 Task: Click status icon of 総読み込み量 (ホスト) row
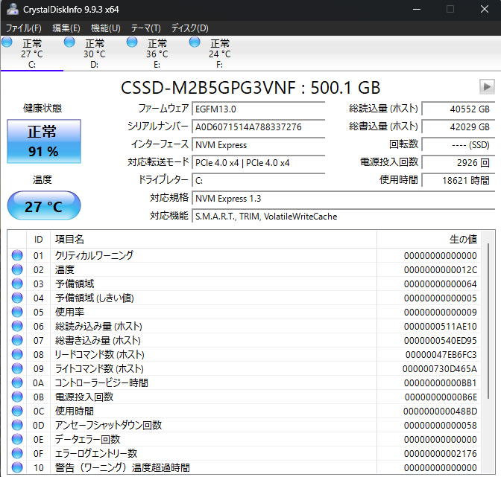(17, 326)
